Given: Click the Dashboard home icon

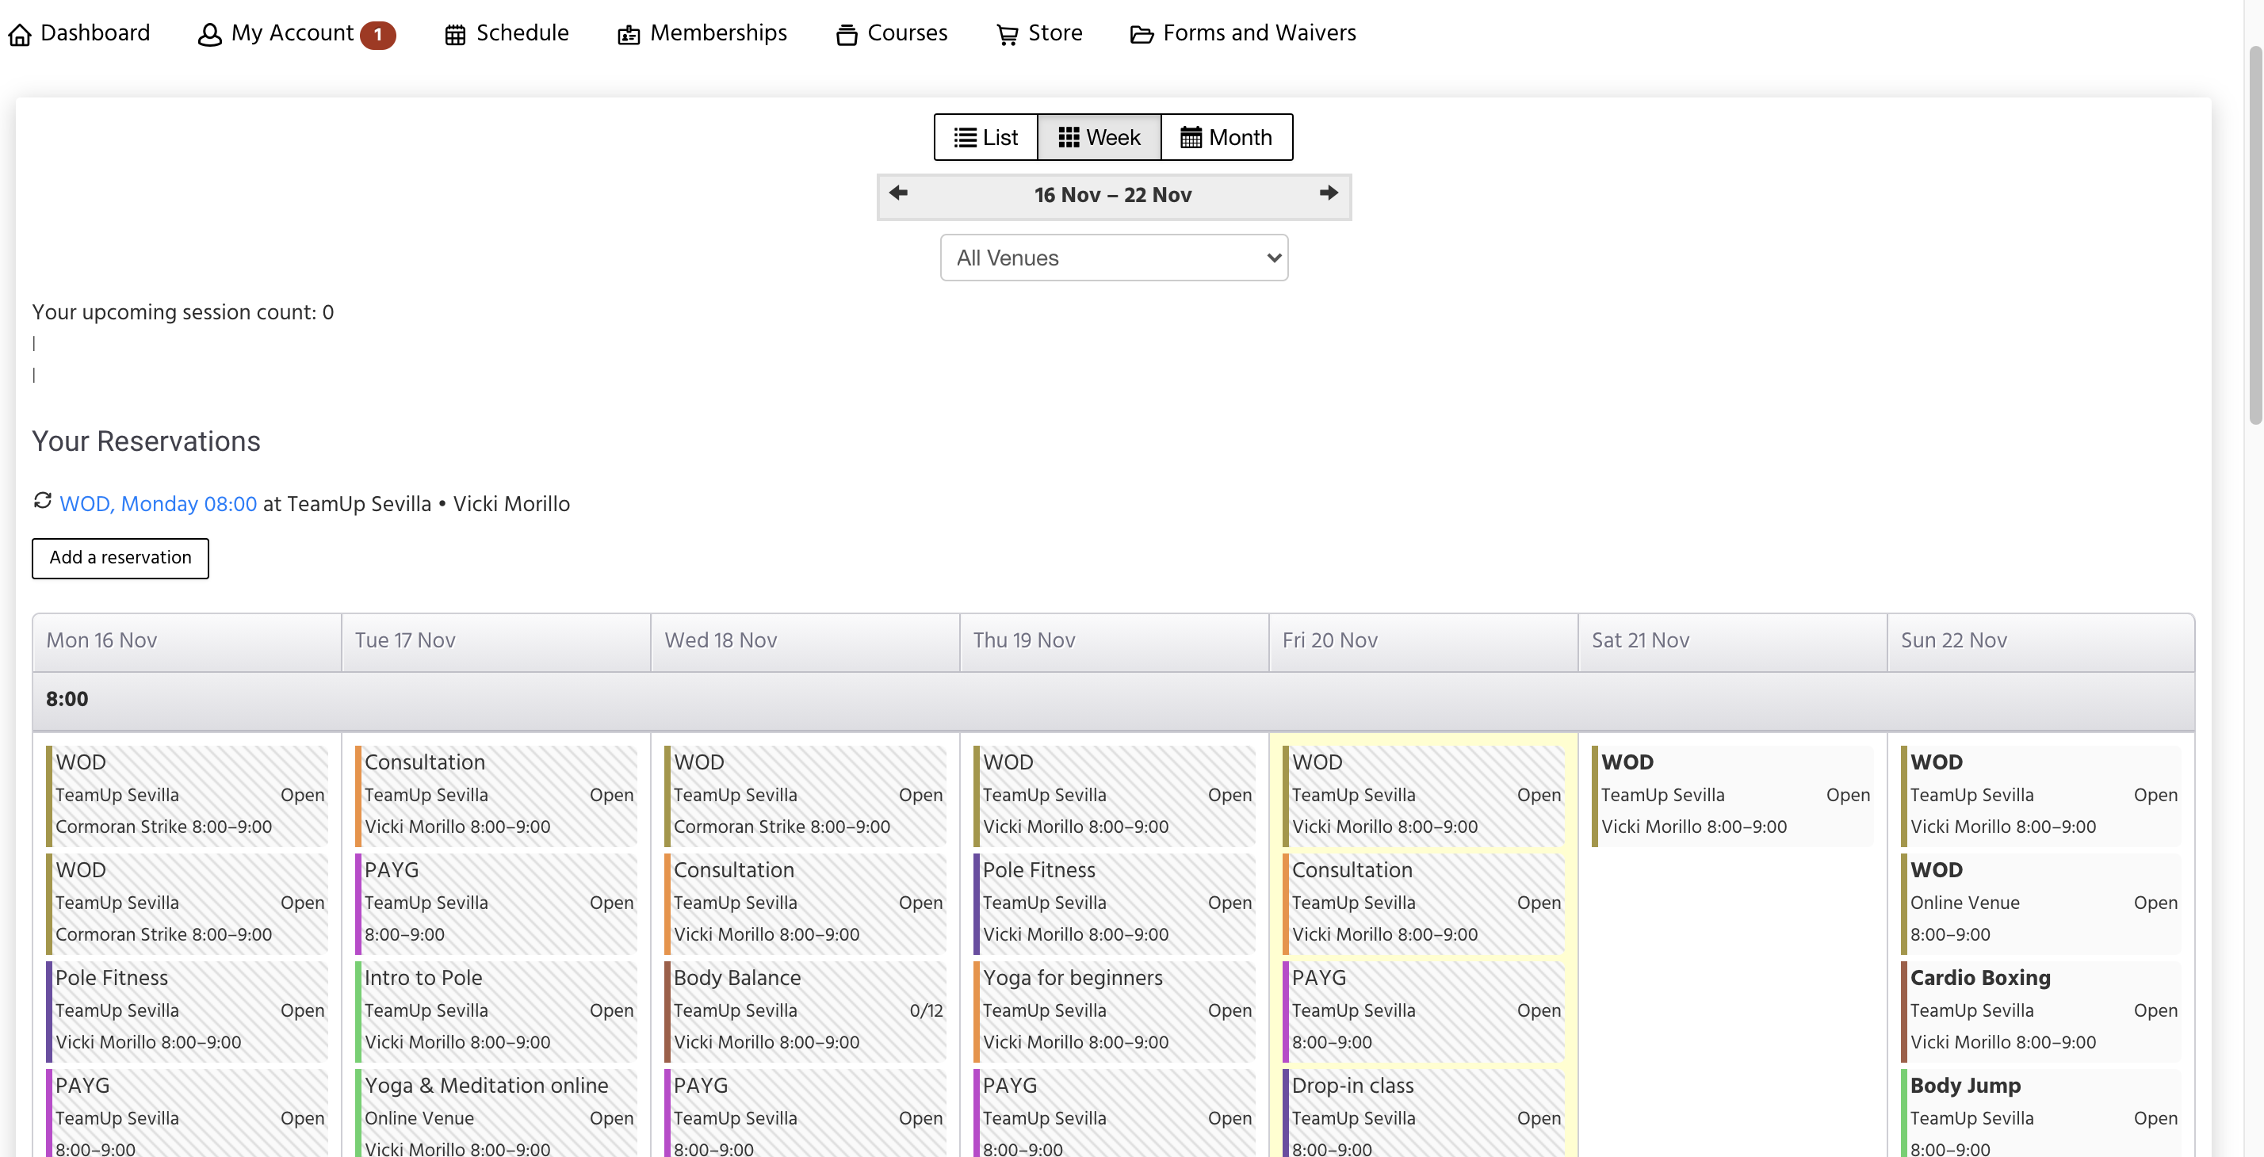Looking at the screenshot, I should [x=19, y=34].
